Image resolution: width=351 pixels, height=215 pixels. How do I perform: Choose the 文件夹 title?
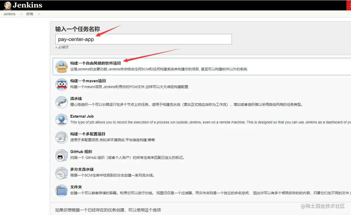point(76,187)
